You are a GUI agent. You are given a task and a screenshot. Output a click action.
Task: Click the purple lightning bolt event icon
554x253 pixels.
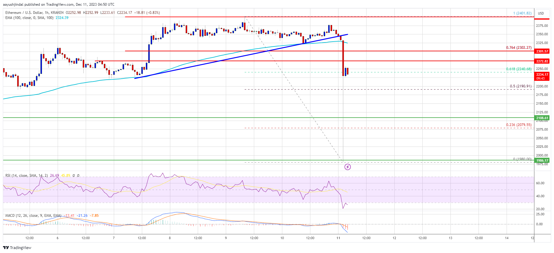[347, 167]
